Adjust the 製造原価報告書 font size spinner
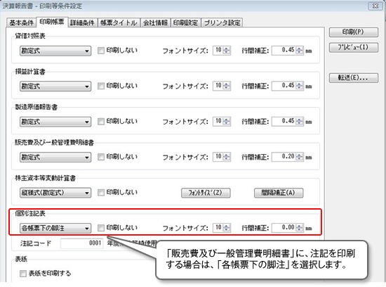 pyautogui.click(x=227, y=121)
